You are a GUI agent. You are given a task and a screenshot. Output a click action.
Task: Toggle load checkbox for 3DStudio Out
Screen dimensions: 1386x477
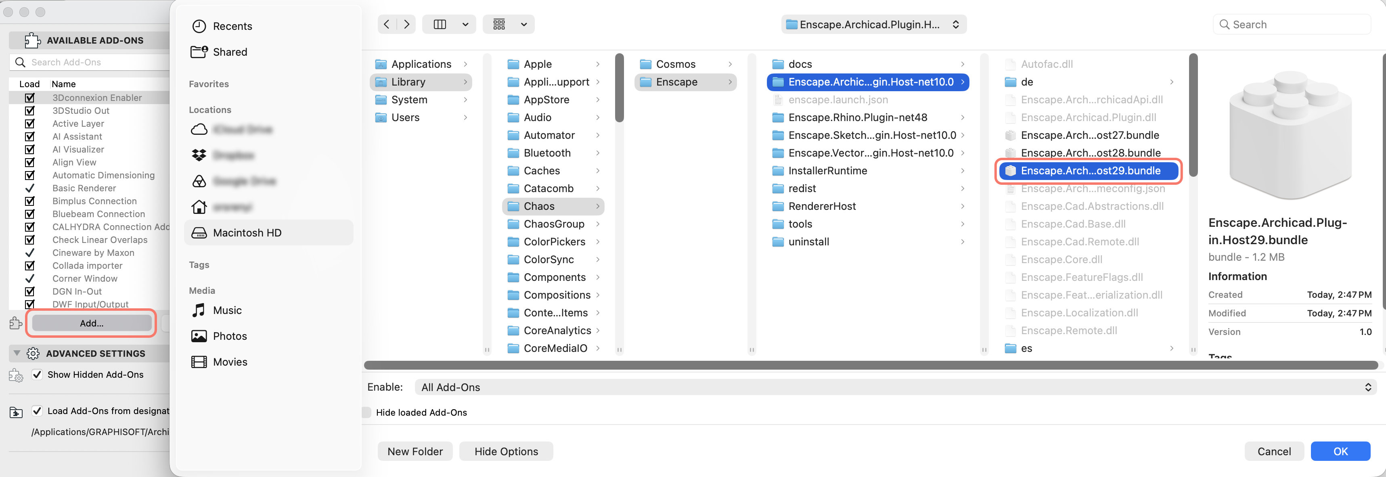29,110
